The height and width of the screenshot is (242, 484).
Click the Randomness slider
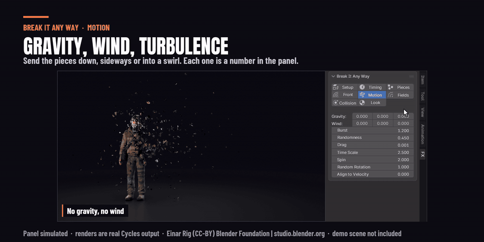coord(373,137)
